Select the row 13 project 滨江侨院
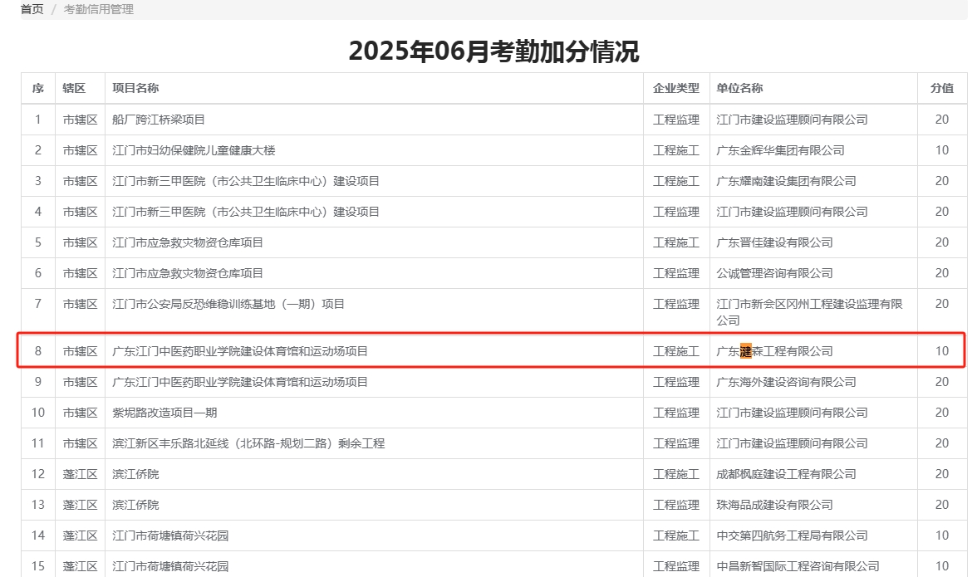977x577 pixels. pos(136,505)
